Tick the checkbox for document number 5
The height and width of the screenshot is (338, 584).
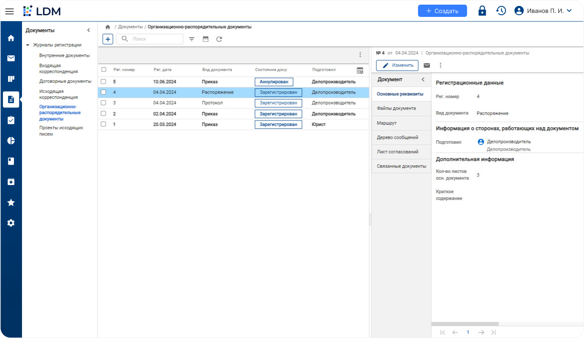click(104, 82)
